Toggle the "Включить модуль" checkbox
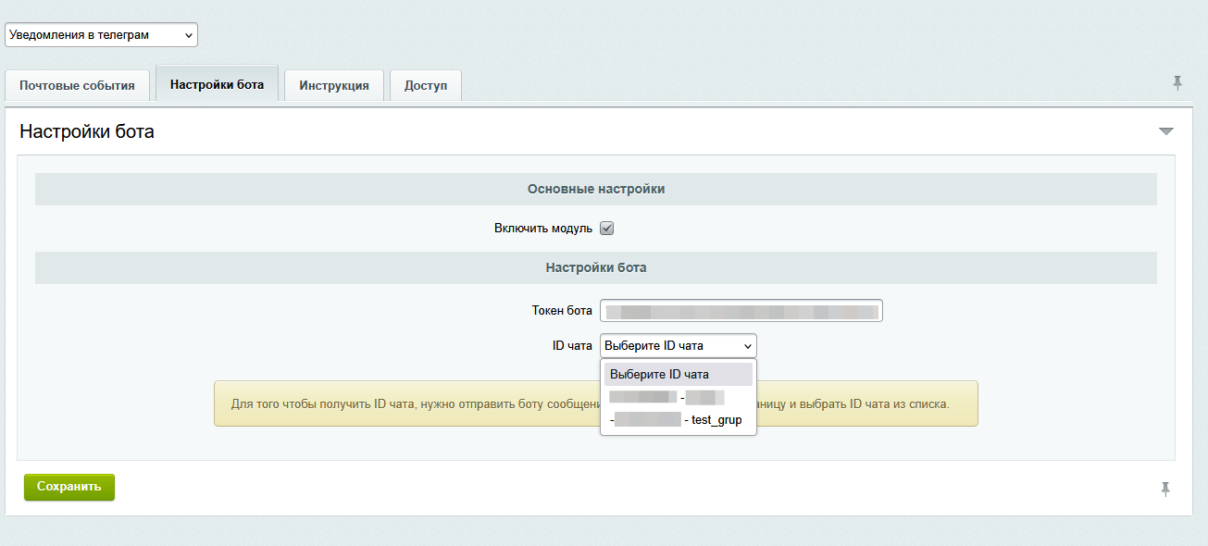 pos(607,229)
